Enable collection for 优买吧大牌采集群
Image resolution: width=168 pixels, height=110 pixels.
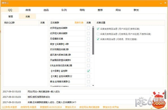[x=89, y=33]
